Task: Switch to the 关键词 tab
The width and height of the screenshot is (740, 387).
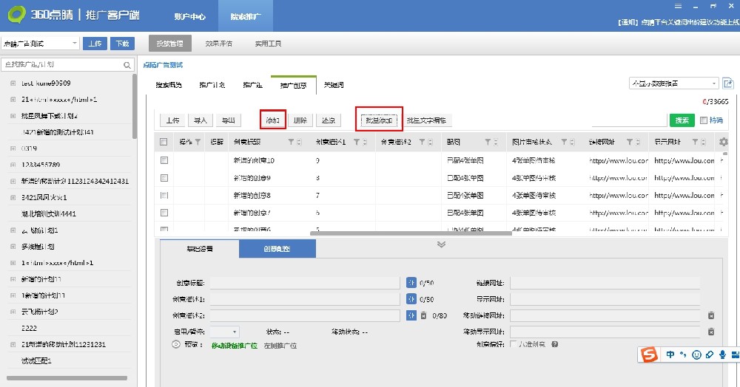Action: click(334, 85)
